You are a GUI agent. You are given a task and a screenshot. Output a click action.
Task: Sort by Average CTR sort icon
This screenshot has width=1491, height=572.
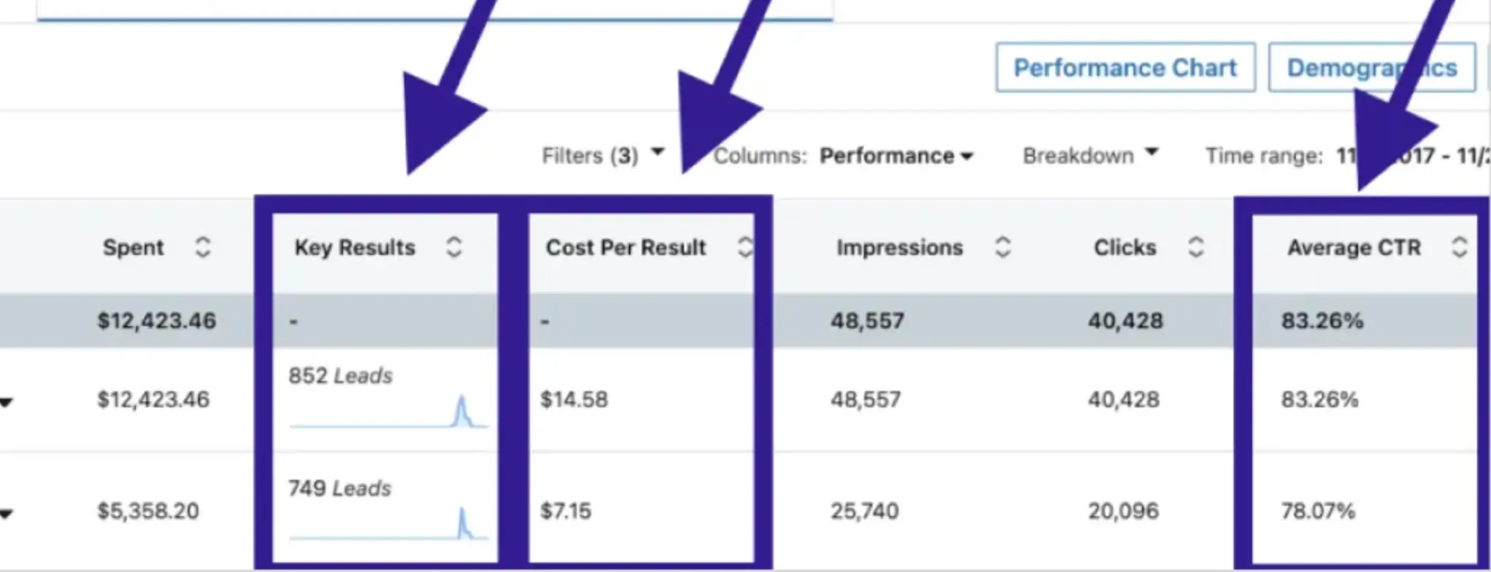[x=1459, y=247]
